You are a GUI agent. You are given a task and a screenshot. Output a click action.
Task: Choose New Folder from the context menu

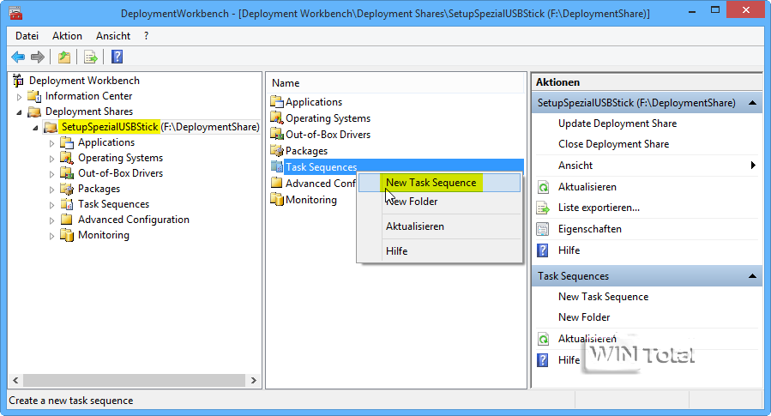click(439, 201)
